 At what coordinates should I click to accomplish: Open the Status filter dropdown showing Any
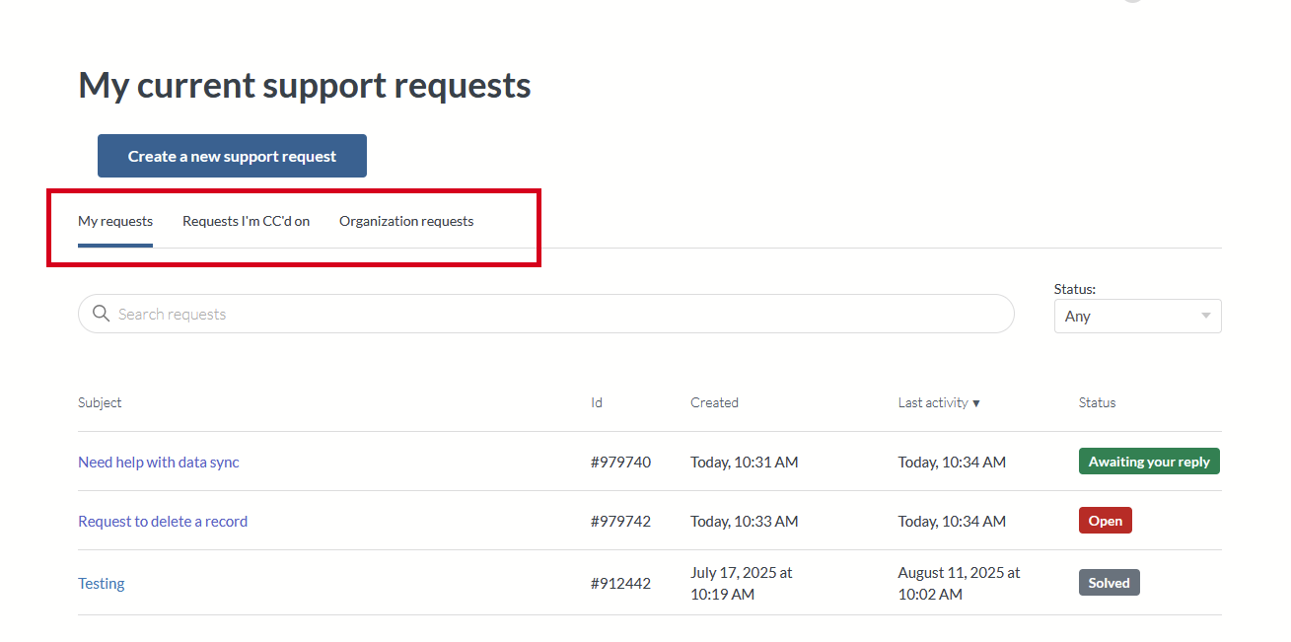click(x=1137, y=317)
